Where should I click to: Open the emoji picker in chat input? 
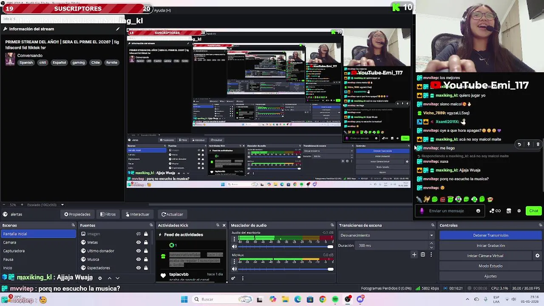click(478, 211)
